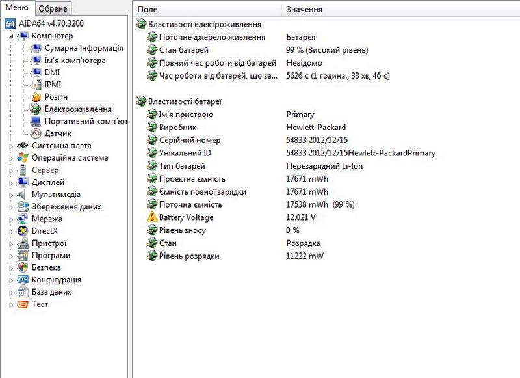Select Портативний комп'ютер tree item

point(84,122)
